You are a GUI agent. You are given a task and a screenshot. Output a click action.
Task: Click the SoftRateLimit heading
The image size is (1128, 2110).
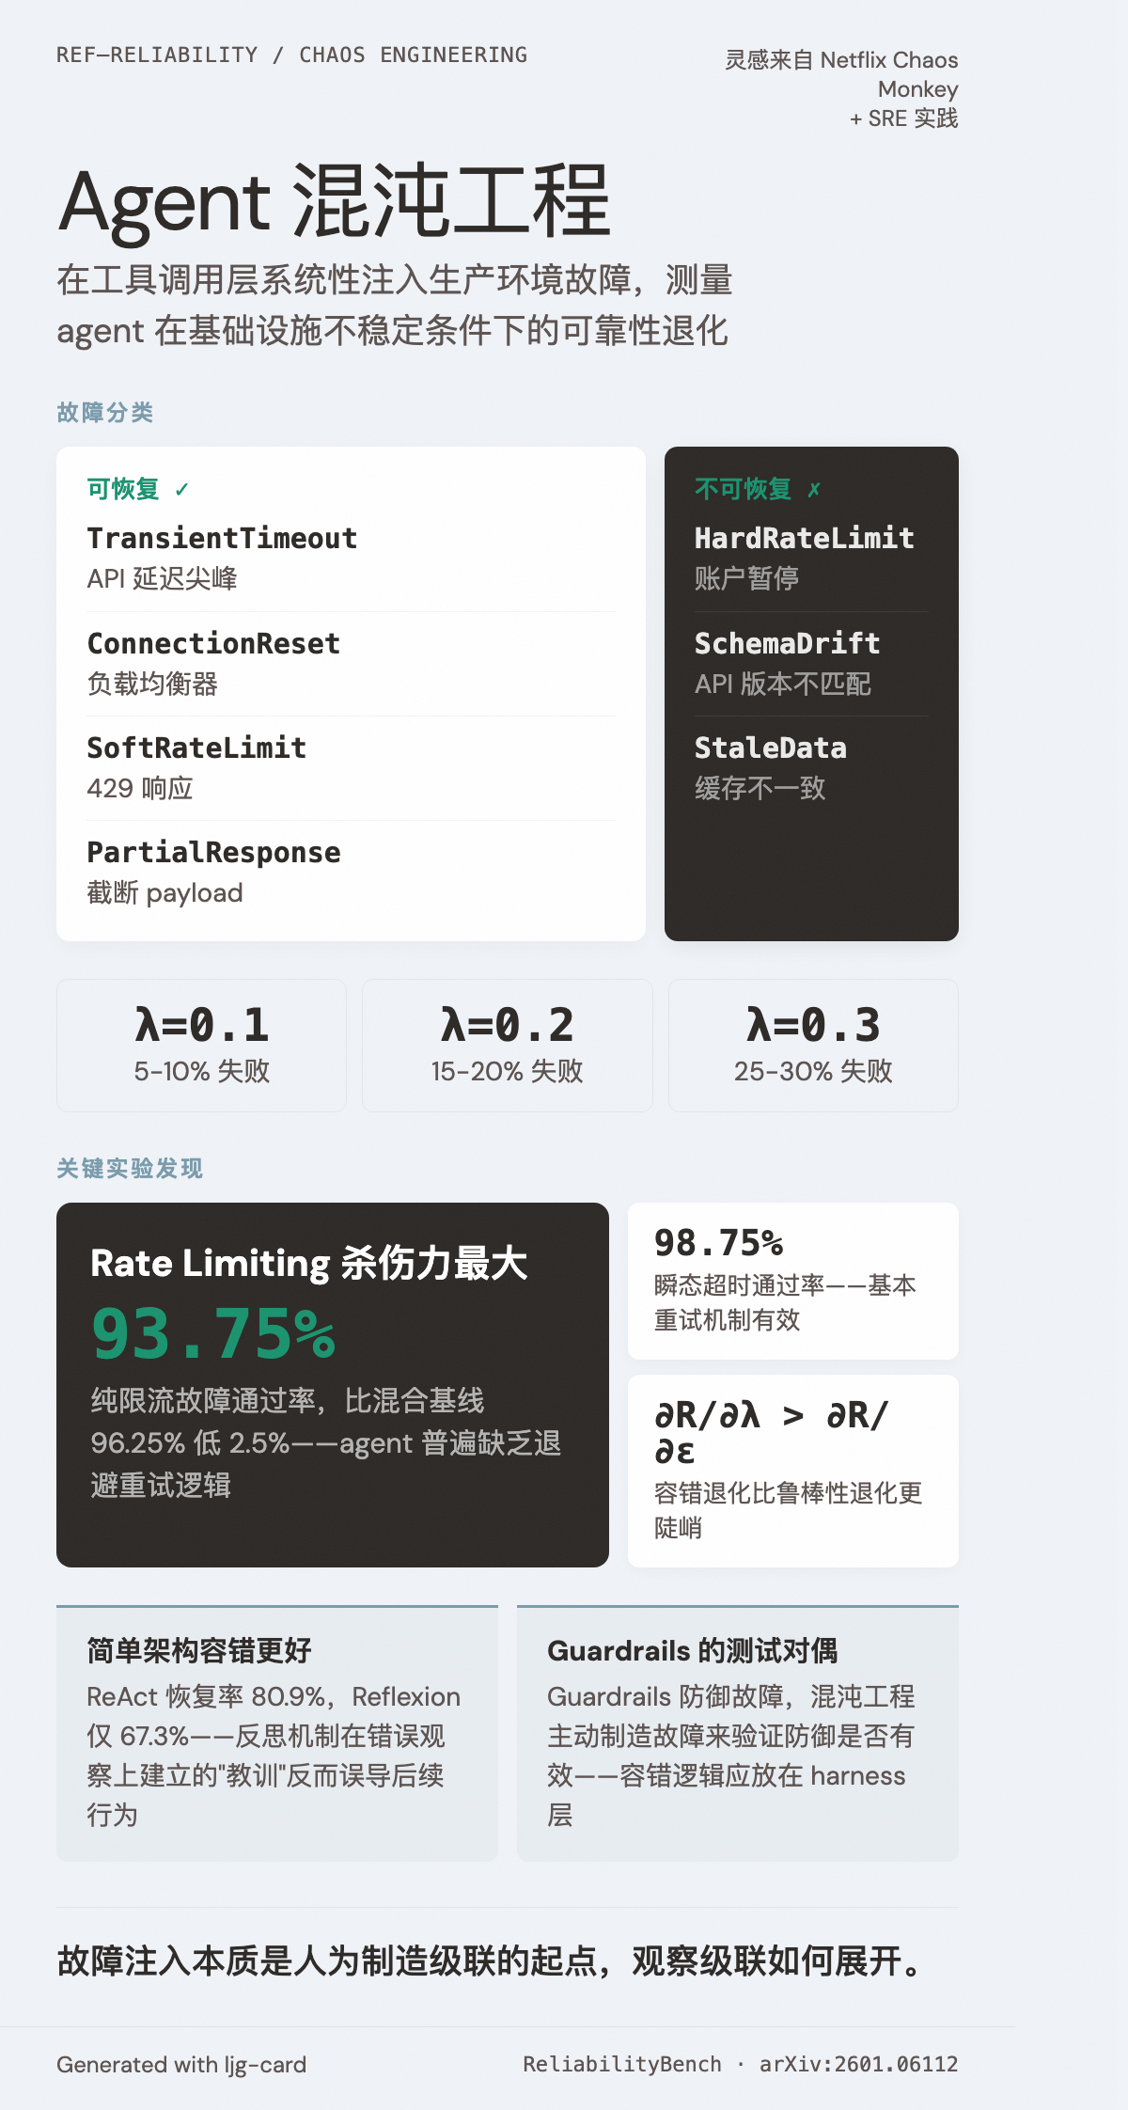[196, 748]
